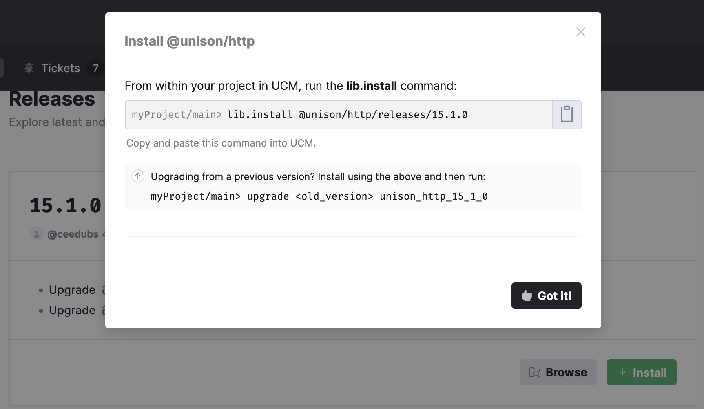
Task: Click the circled up-arrow upgrade icon
Action: [138, 176]
